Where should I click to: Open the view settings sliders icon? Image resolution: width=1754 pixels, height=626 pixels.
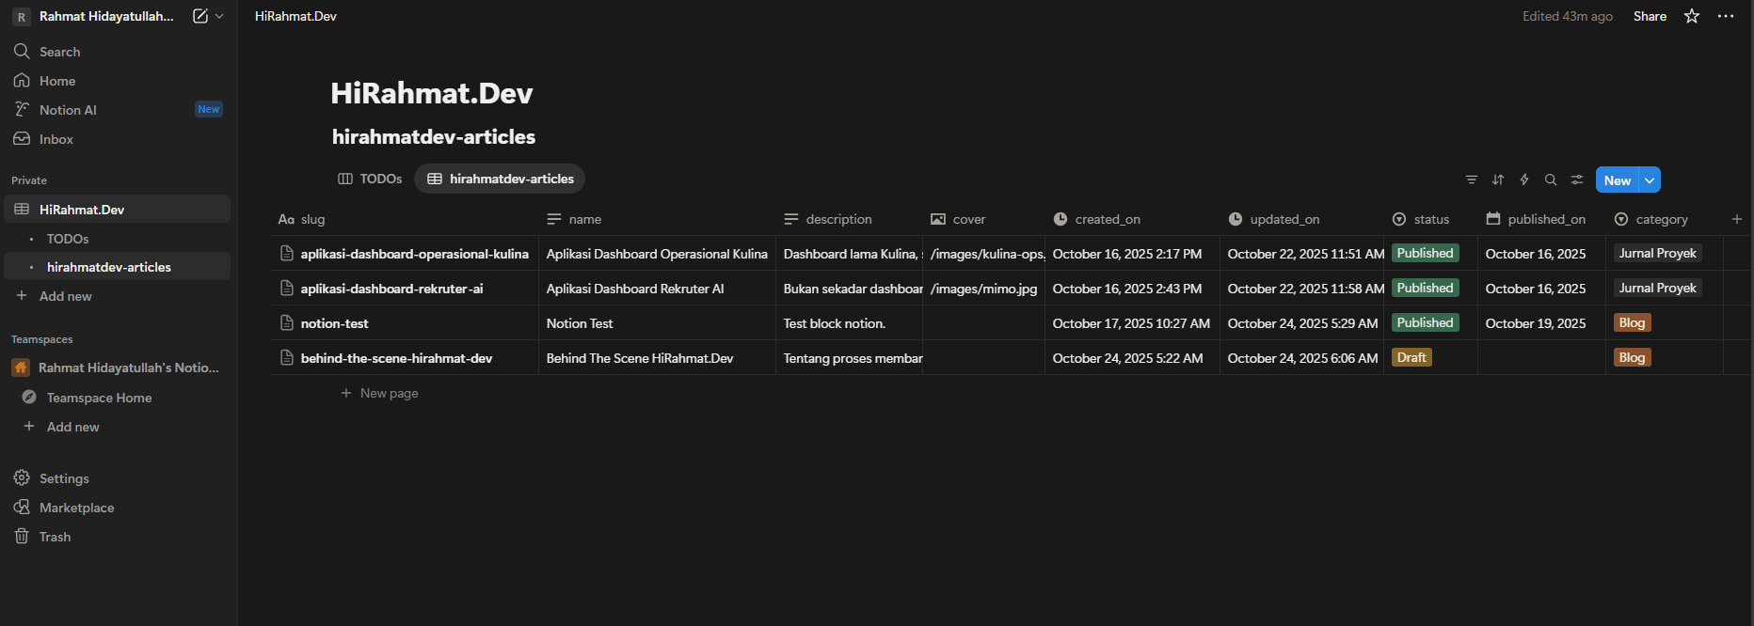pyautogui.click(x=1577, y=180)
